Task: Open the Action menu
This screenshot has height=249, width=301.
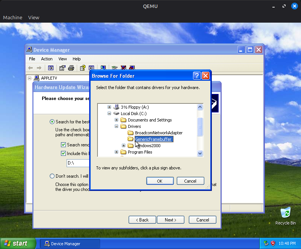Action: coord(47,59)
